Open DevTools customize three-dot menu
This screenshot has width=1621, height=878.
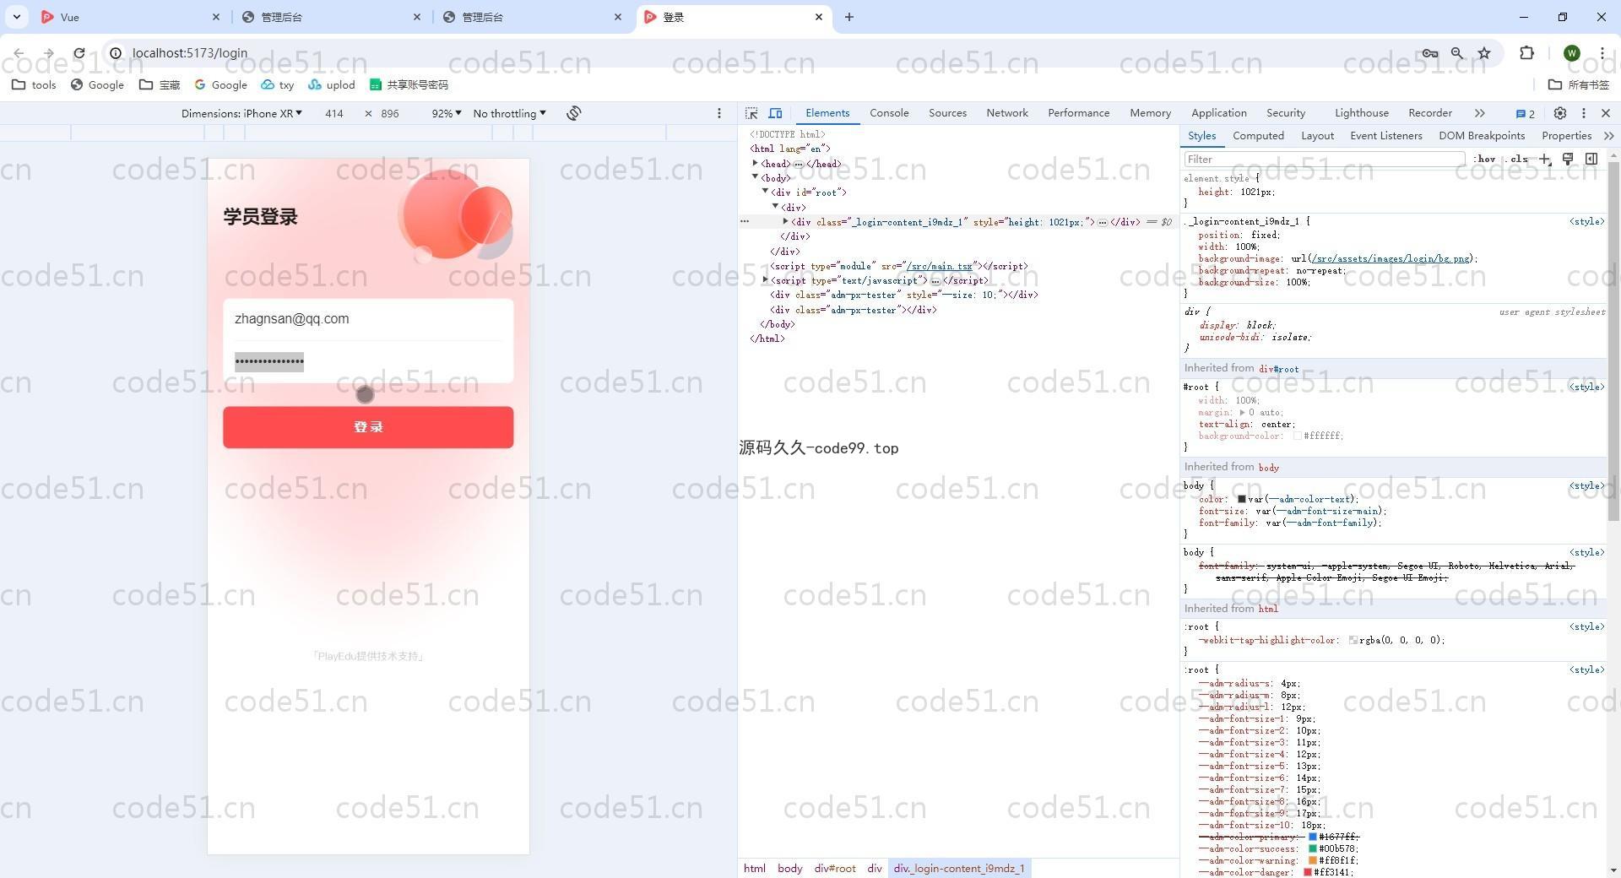(1584, 113)
